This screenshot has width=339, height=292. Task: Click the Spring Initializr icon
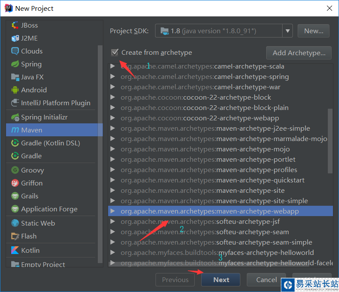pos(15,117)
